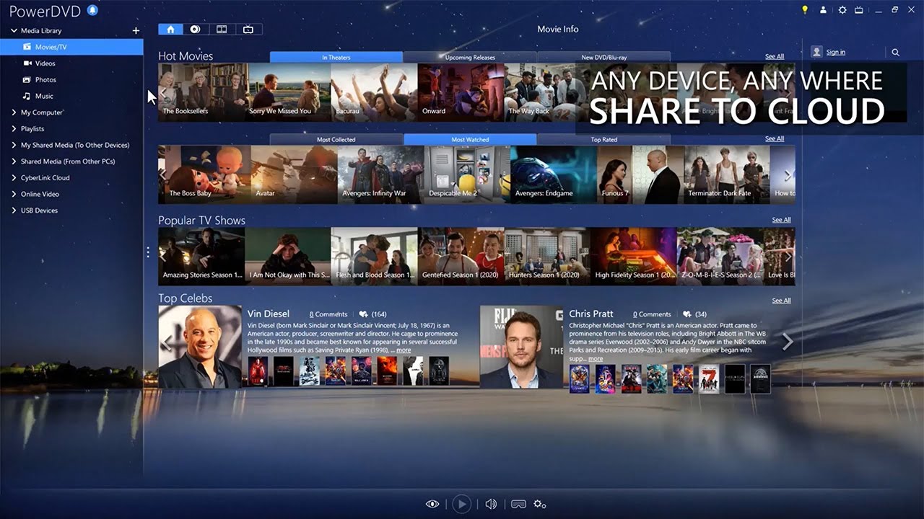Image resolution: width=924 pixels, height=519 pixels.
Task: Click See All for Most Watched row
Action: click(775, 138)
